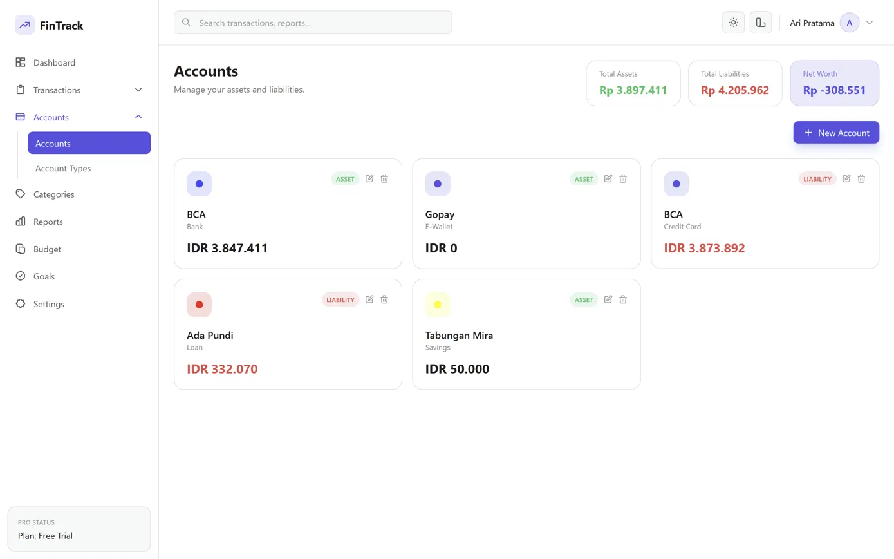Toggle the light theme sun icon
The image size is (894, 559).
(733, 23)
